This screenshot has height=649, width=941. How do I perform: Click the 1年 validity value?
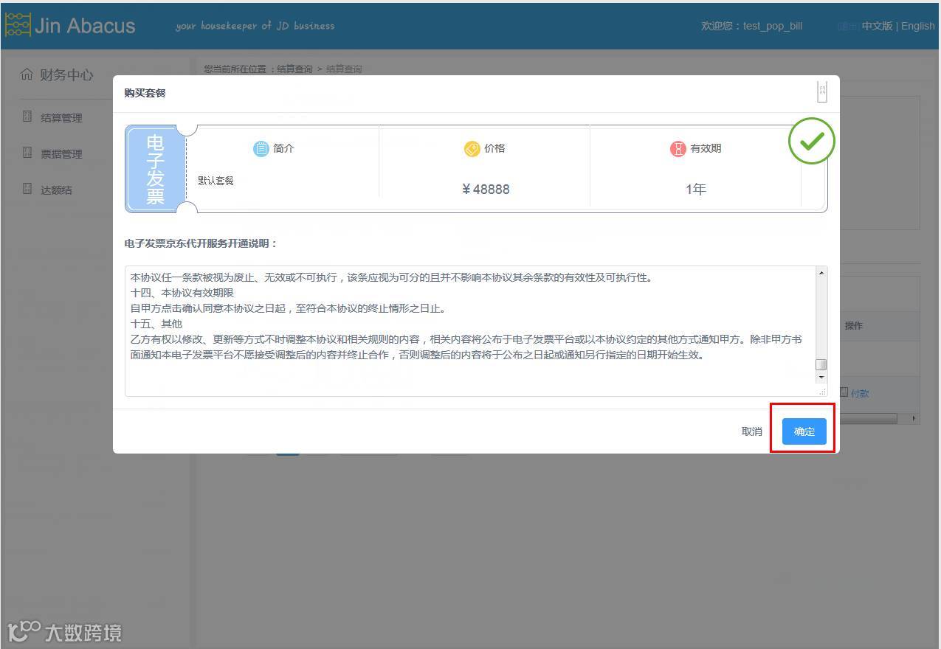pyautogui.click(x=696, y=190)
